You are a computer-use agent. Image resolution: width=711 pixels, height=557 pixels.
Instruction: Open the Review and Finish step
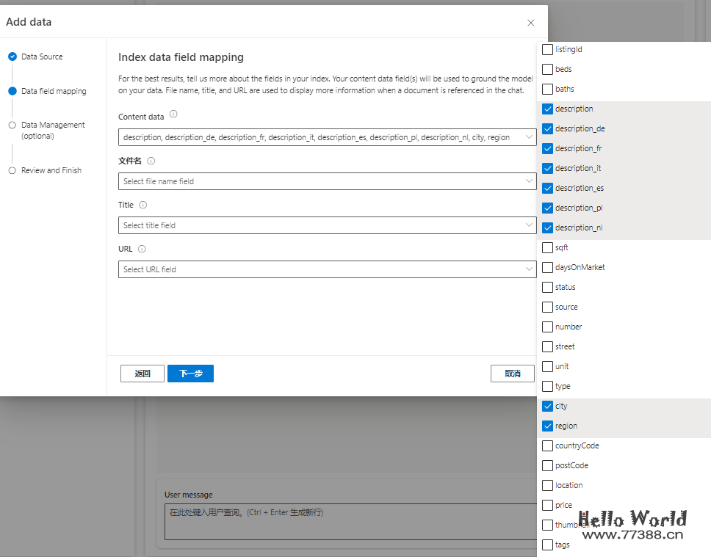(x=51, y=170)
